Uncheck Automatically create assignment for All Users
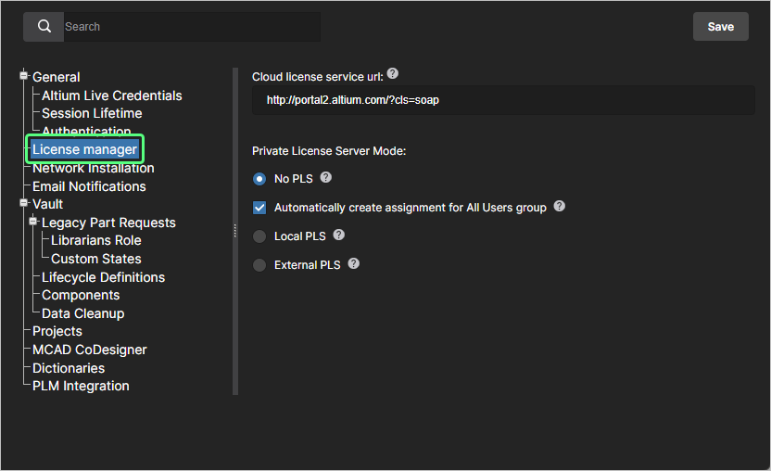The width and height of the screenshot is (771, 471). click(x=259, y=208)
